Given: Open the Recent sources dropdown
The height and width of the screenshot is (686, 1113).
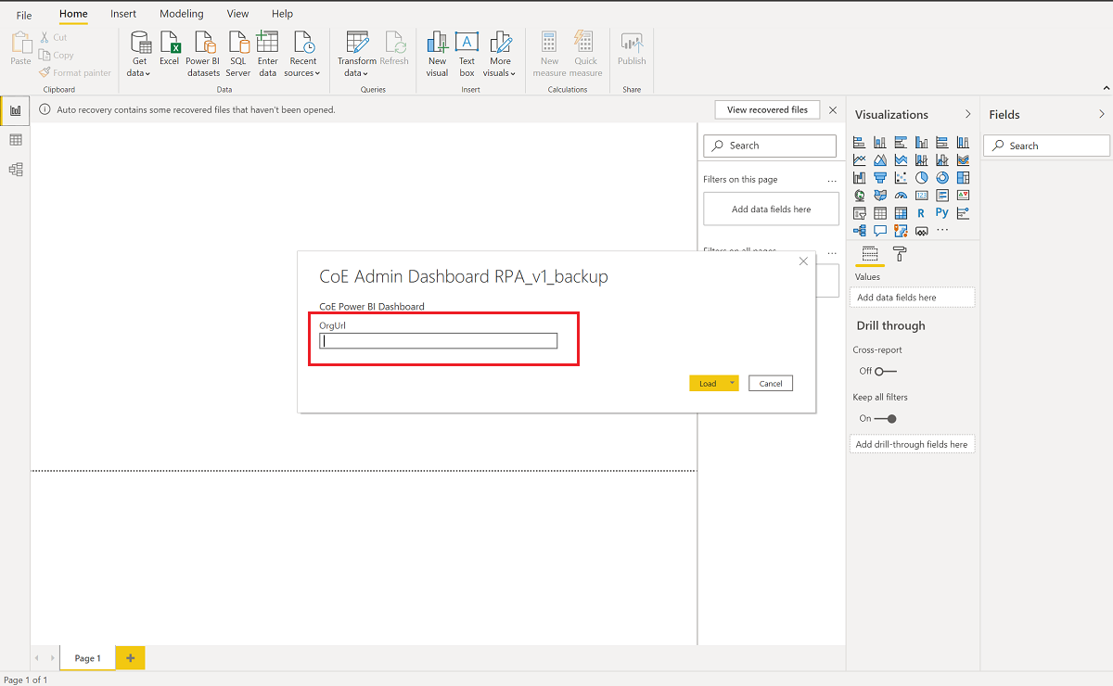Looking at the screenshot, I should (302, 54).
